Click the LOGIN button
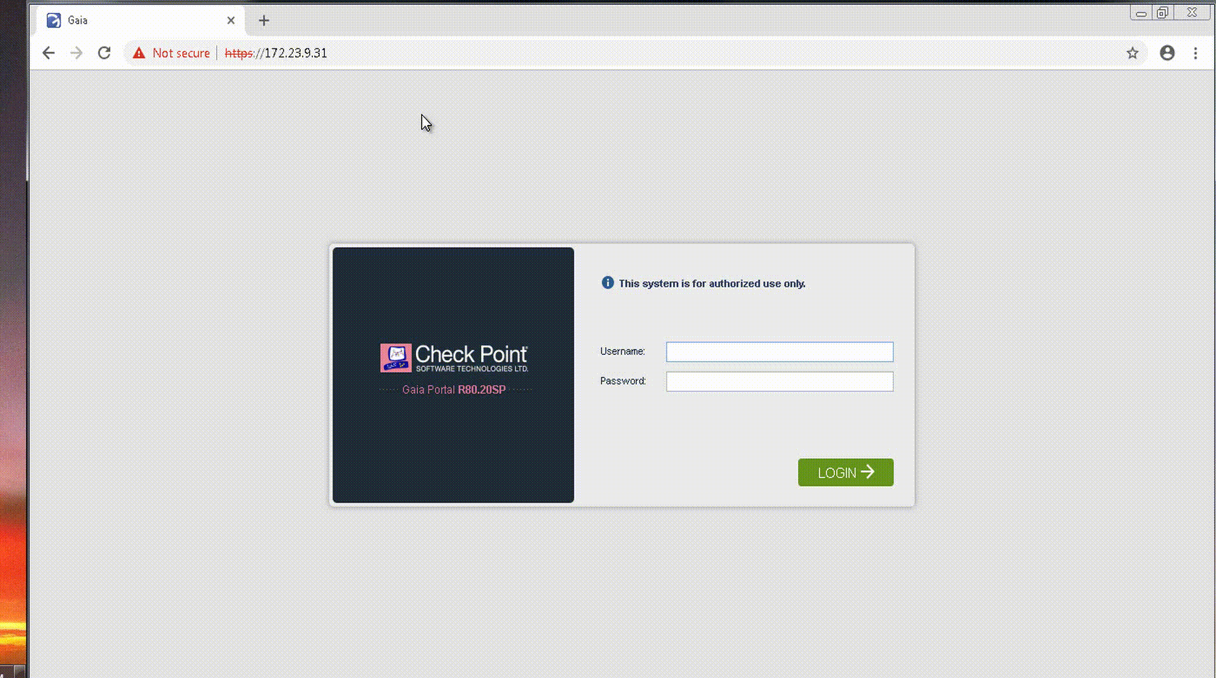The height and width of the screenshot is (678, 1216). pos(845,472)
